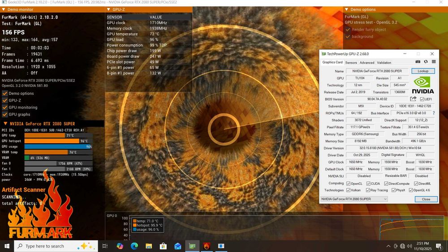This screenshot has height=252, width=448.
Task: Click the GPU-Z refresh icon
Action: (426, 62)
